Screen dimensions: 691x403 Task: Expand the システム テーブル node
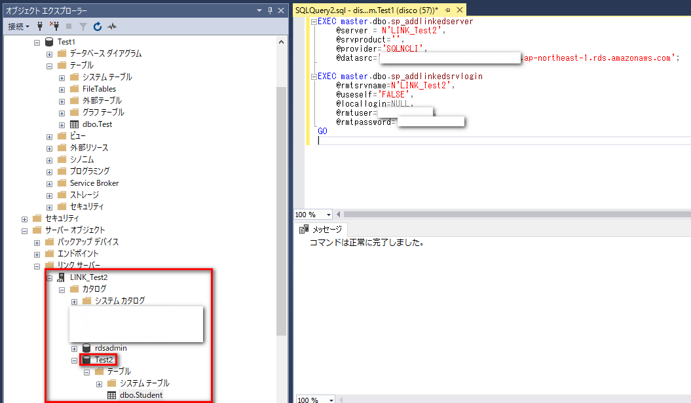62,77
